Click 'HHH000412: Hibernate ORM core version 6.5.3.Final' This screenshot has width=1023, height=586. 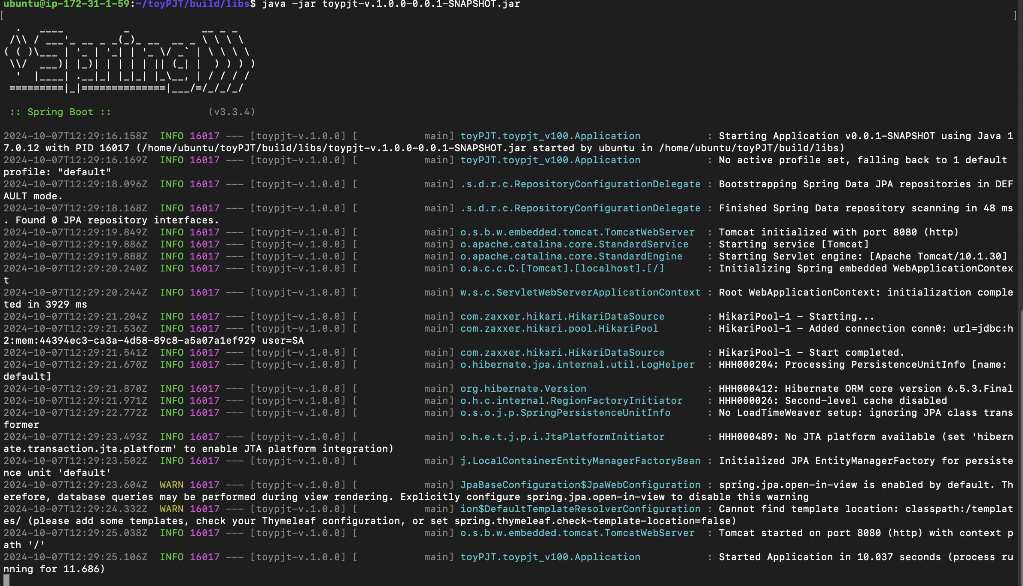(x=866, y=389)
